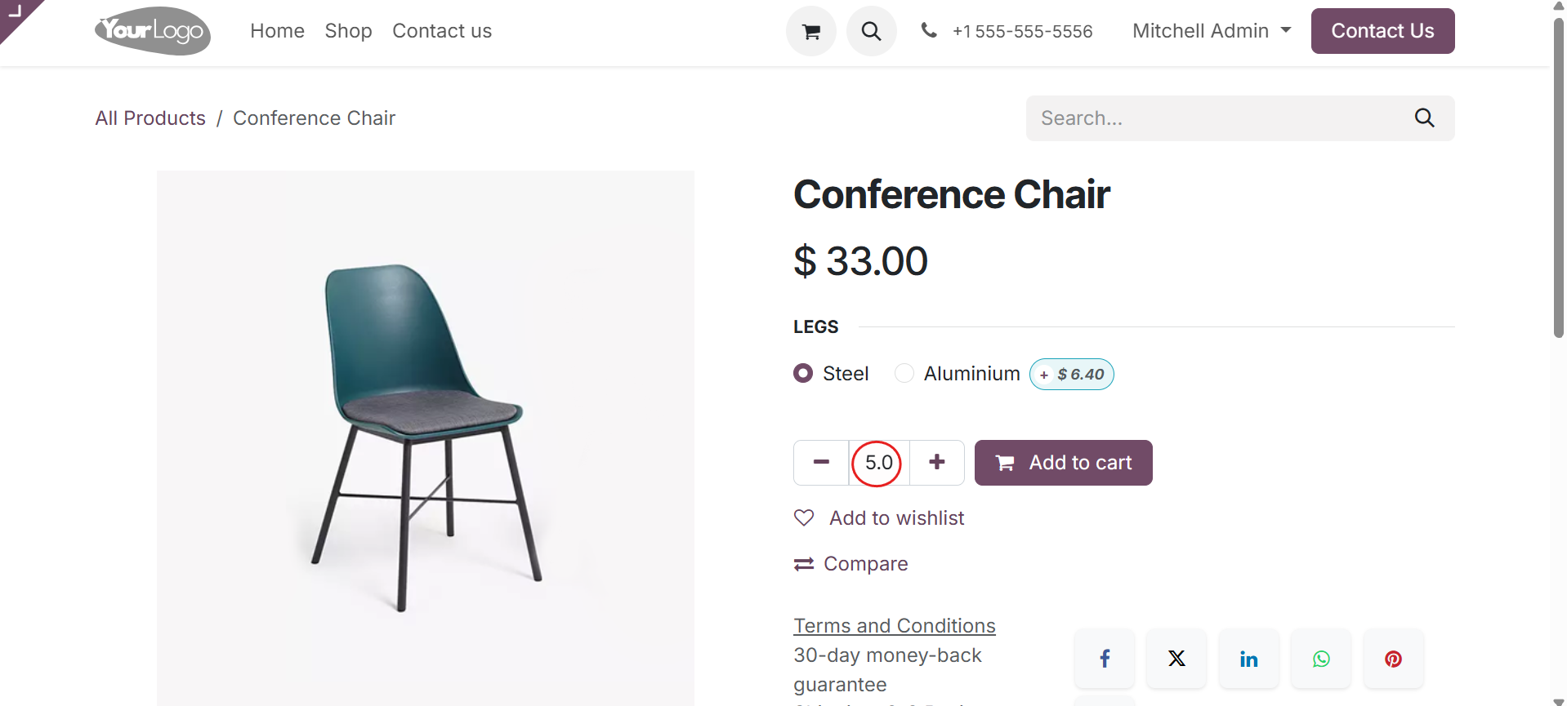
Task: Decrease quantity with minus button
Action: coord(821,463)
